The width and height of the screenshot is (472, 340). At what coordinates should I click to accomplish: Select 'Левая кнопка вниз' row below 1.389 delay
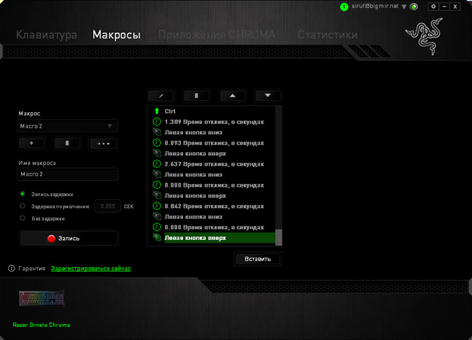tap(211, 132)
